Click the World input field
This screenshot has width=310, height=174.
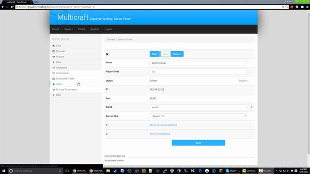coord(198,107)
